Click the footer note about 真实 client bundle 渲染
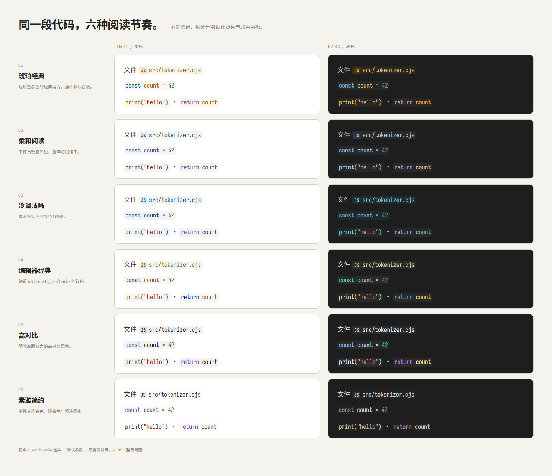 click(x=80, y=450)
